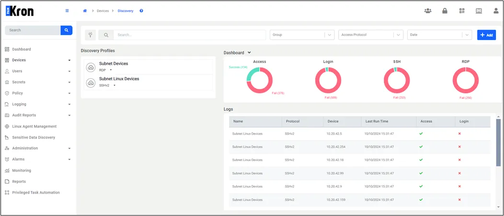504x216 pixels.
Task: Select the Subnet Devices discovery profile
Action: [148, 67]
